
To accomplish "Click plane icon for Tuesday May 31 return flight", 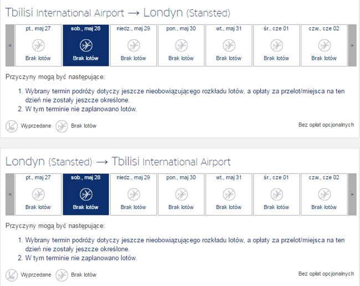I will (229, 194).
